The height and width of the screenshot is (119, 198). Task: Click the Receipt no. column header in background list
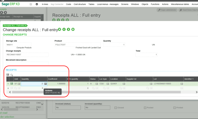click(23, 17)
